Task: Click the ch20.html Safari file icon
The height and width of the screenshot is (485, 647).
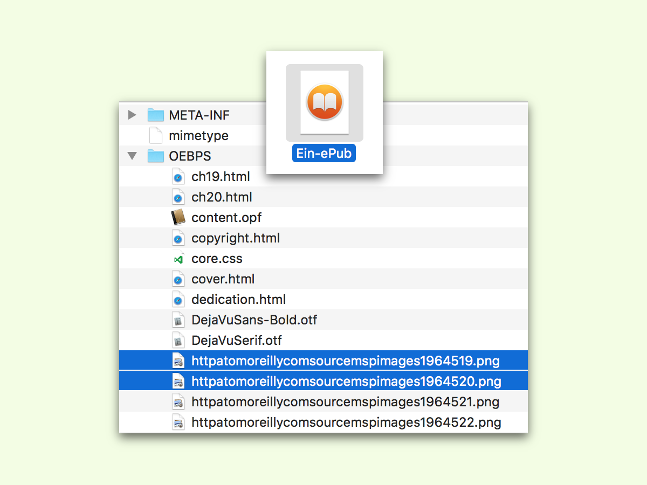Action: click(x=178, y=197)
